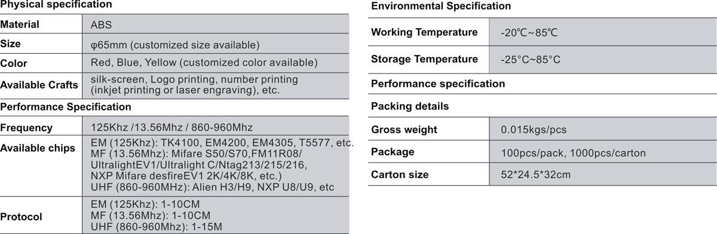
Task: Select the Working Temperature value -20℃~85℃
Action: pyautogui.click(x=529, y=32)
